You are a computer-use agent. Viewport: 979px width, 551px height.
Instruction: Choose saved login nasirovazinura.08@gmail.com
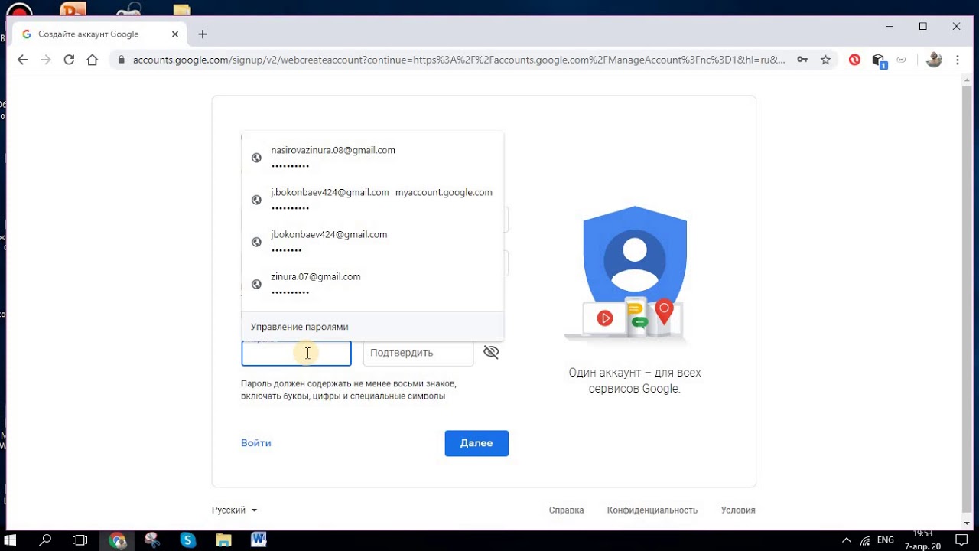point(372,158)
